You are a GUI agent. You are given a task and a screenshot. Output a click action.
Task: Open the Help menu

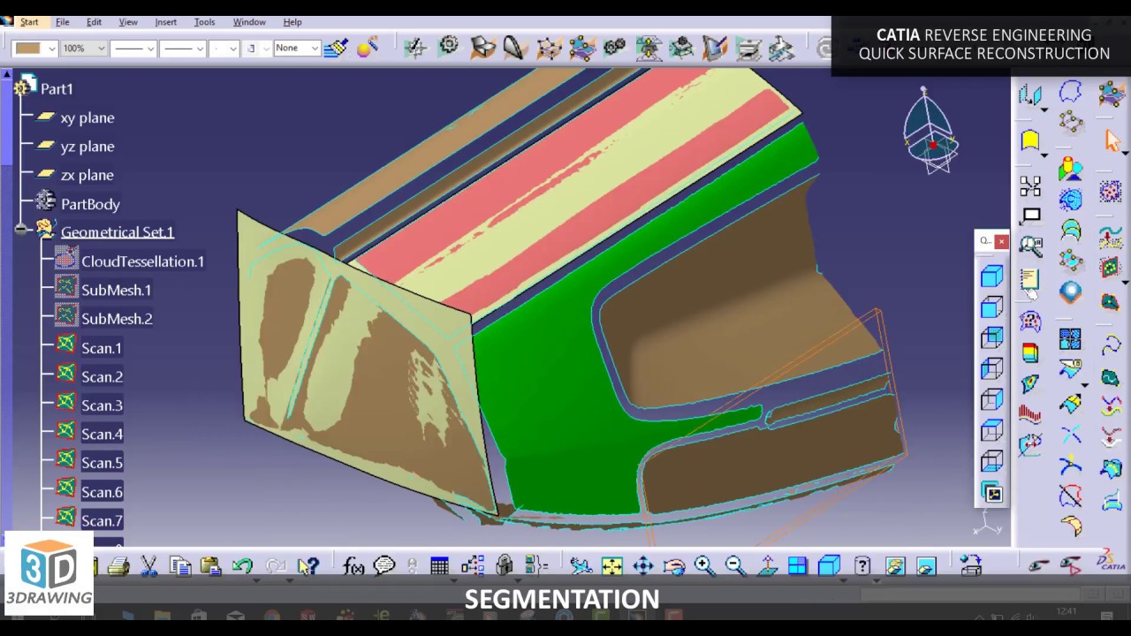pos(292,22)
